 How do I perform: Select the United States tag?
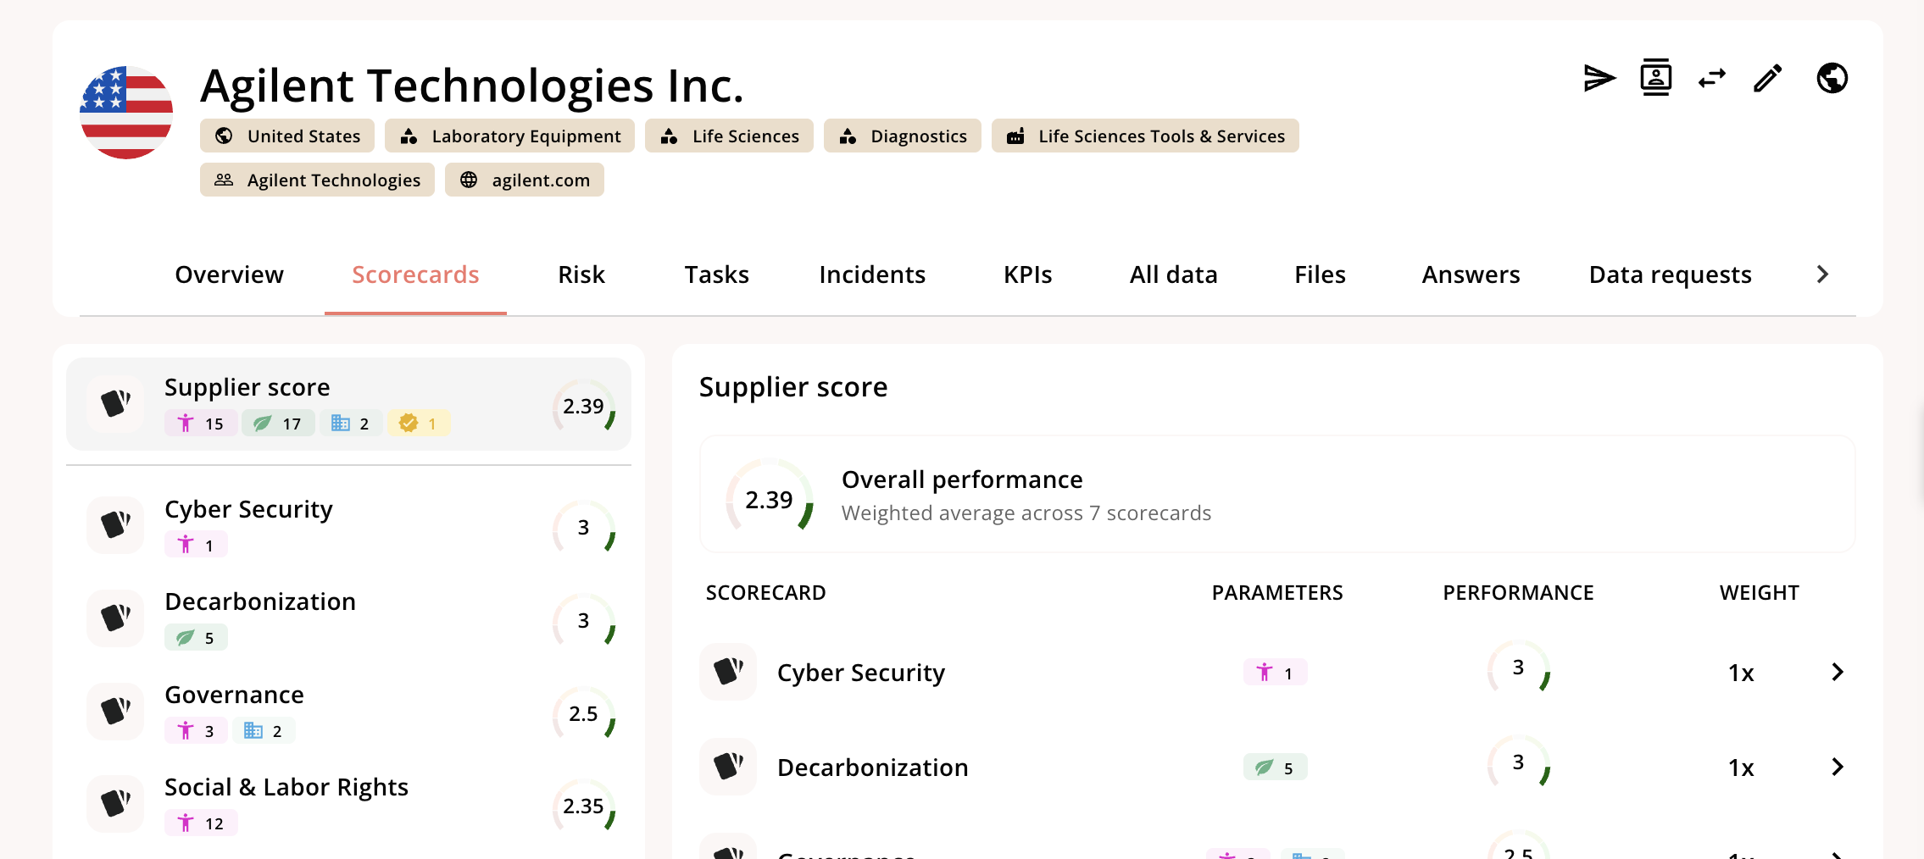[287, 136]
